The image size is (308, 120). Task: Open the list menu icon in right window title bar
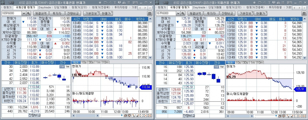[x=283, y=3]
